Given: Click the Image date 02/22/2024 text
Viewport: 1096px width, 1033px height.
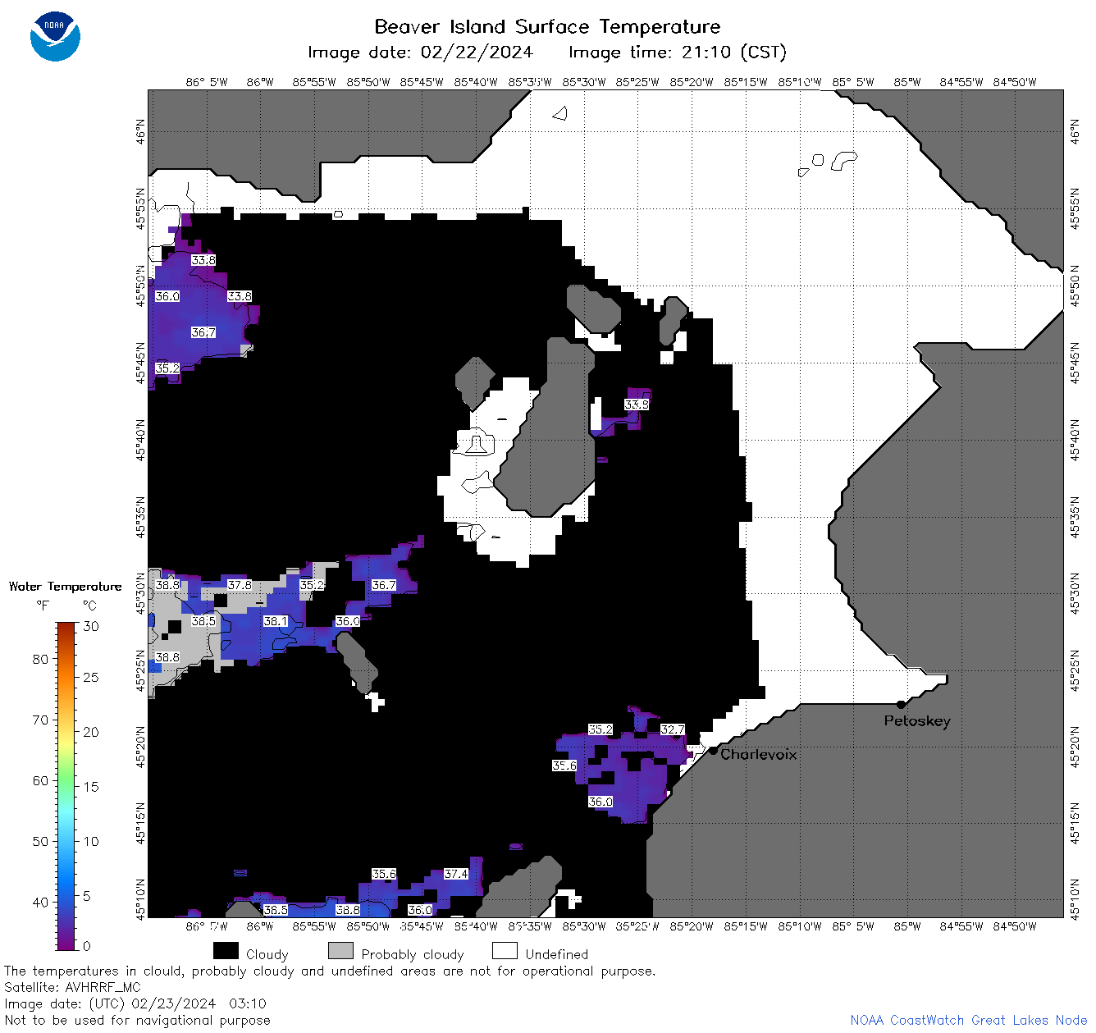Looking at the screenshot, I should [x=420, y=53].
